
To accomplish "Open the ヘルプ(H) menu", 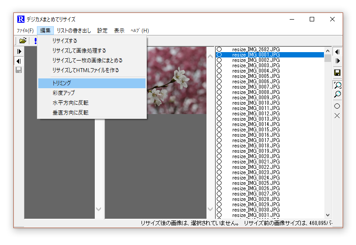I will point(140,30).
